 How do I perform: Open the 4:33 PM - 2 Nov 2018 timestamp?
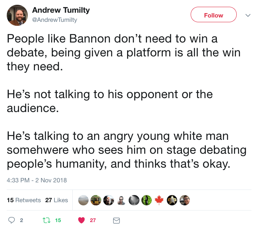point(37,180)
